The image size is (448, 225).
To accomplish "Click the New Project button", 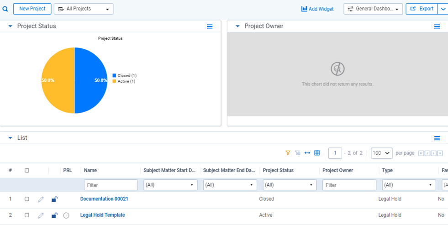I will 32,9.
